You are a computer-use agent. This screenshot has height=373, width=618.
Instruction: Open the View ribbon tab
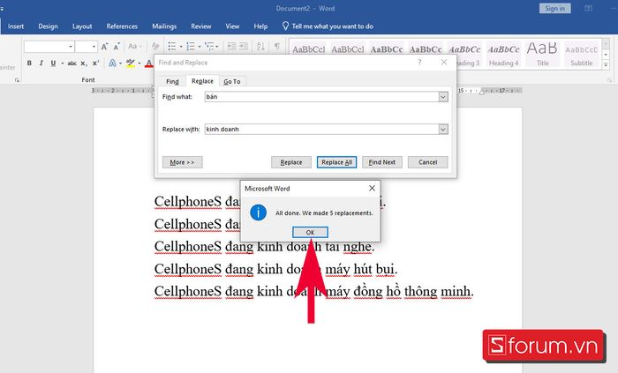point(232,26)
